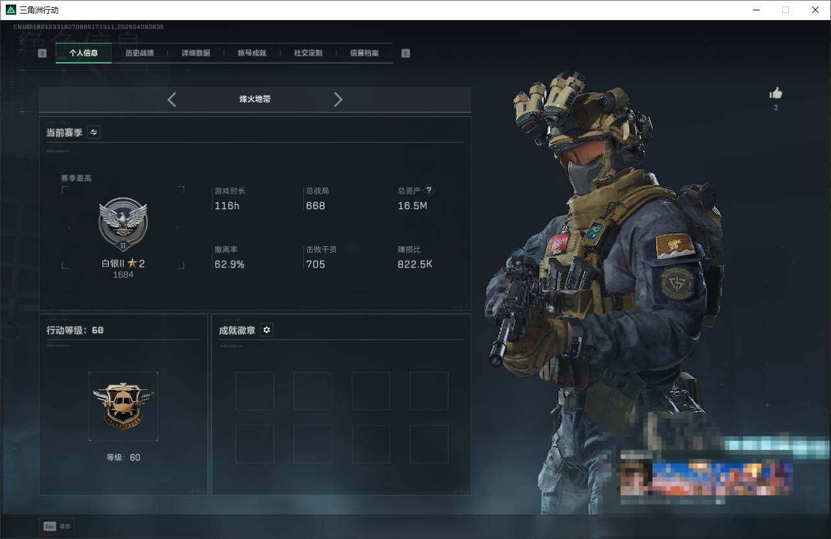Click the E key hint after the tabs

[x=406, y=53]
